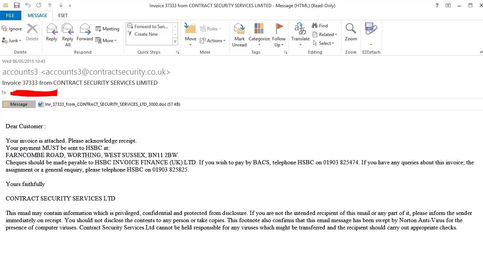
Task: Open the Junk dropdown menu
Action: tap(12, 41)
